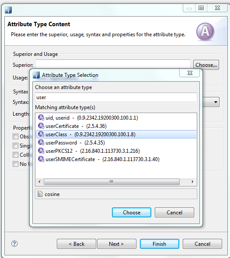Click the userPKCS12 attribute icon
The width and height of the screenshot is (230, 258).
pyautogui.click(x=41, y=151)
